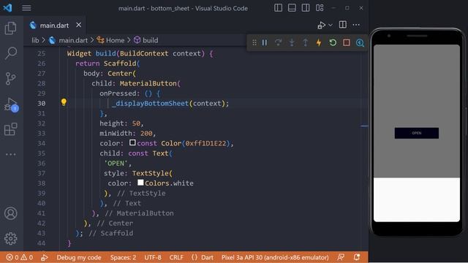Toggle the bottom panel layout
Image resolution: width=468 pixels, height=263 pixels.
pyautogui.click(x=292, y=8)
